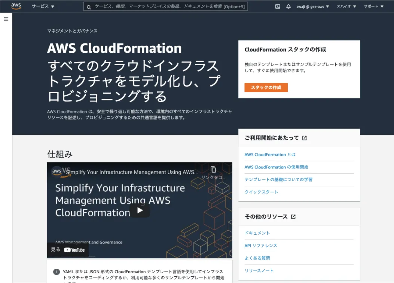Open the awaji @ gee-aws account dropdown
Image resolution: width=394 pixels, height=283 pixels.
(312, 6)
